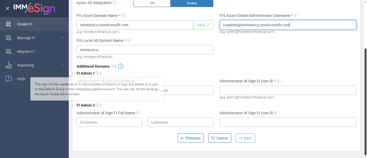Click the Create FI bank icon

[x=9, y=24]
